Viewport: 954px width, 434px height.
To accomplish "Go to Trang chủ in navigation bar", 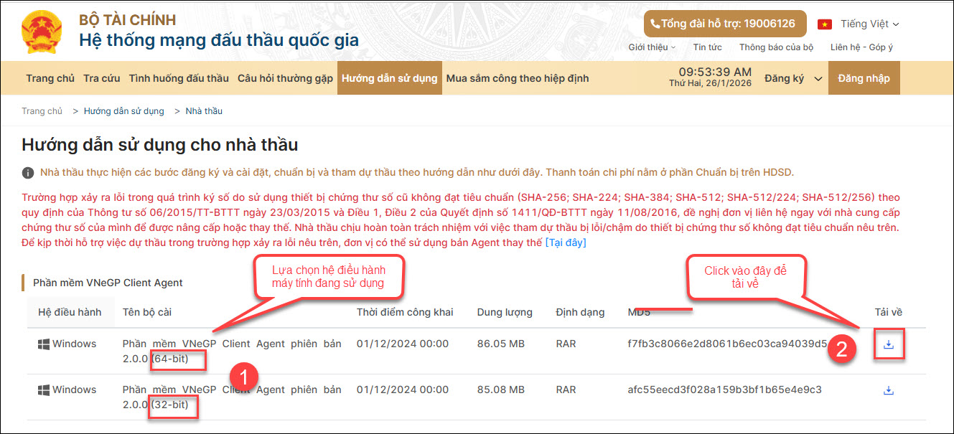I will (50, 79).
